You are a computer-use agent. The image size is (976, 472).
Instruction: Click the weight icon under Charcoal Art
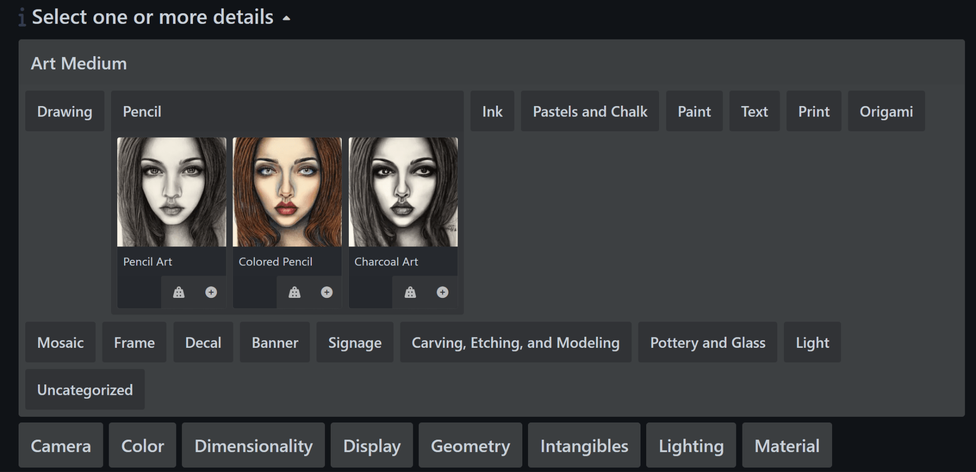coord(410,292)
